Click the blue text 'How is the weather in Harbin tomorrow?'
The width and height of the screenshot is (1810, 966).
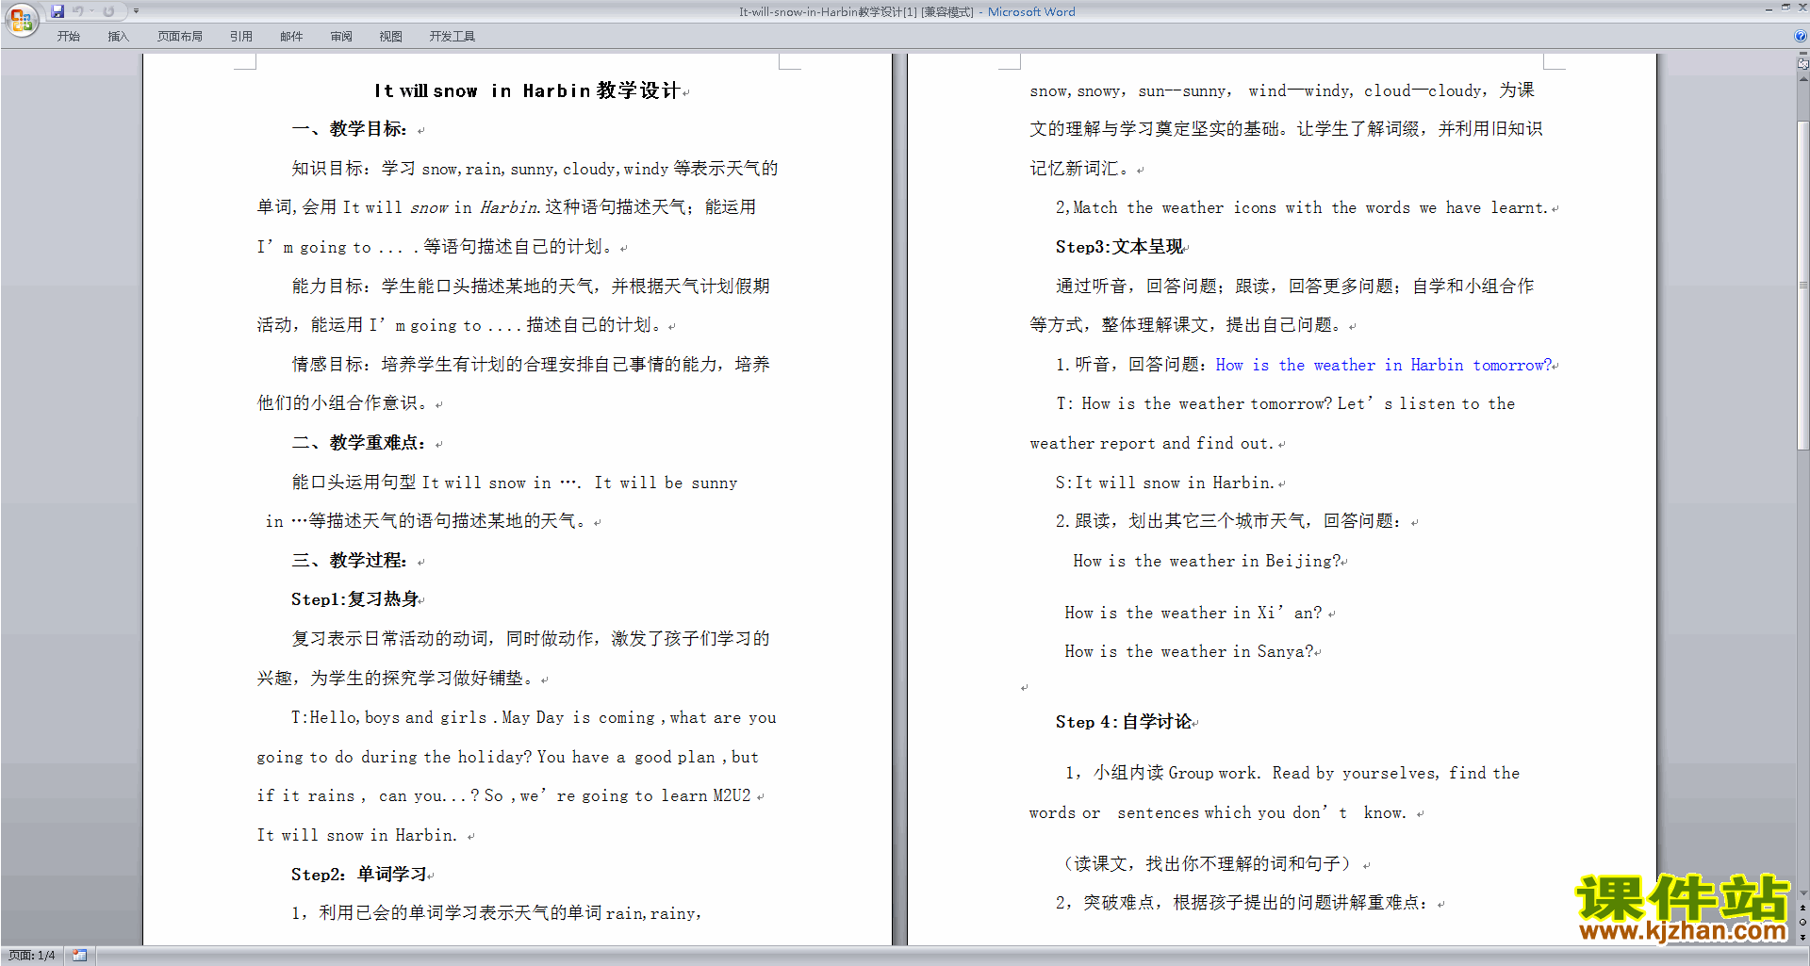pyautogui.click(x=1383, y=365)
